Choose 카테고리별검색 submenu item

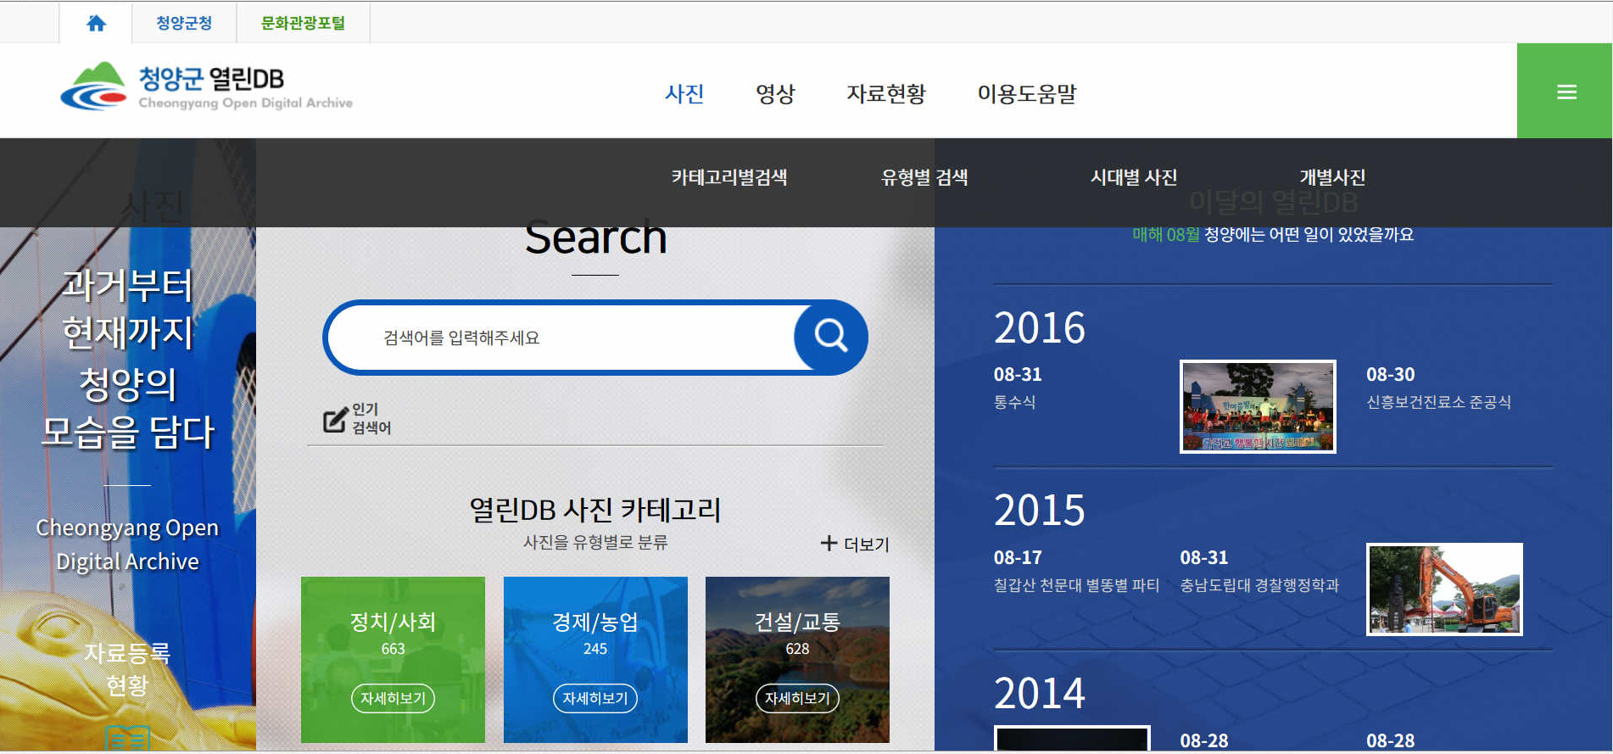coord(728,177)
